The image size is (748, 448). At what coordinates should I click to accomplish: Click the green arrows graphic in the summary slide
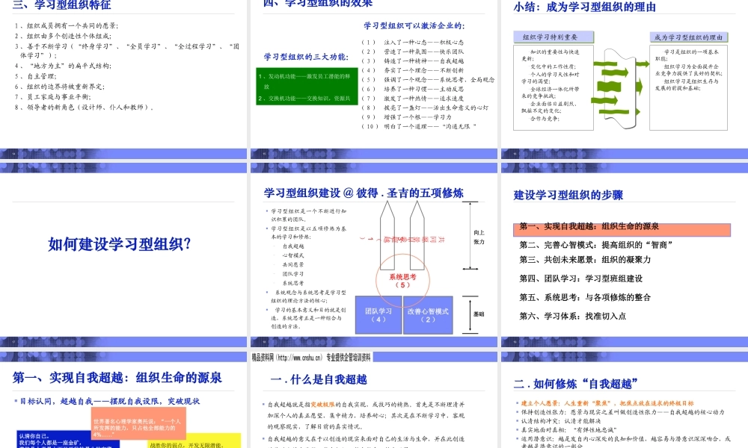pos(619,88)
